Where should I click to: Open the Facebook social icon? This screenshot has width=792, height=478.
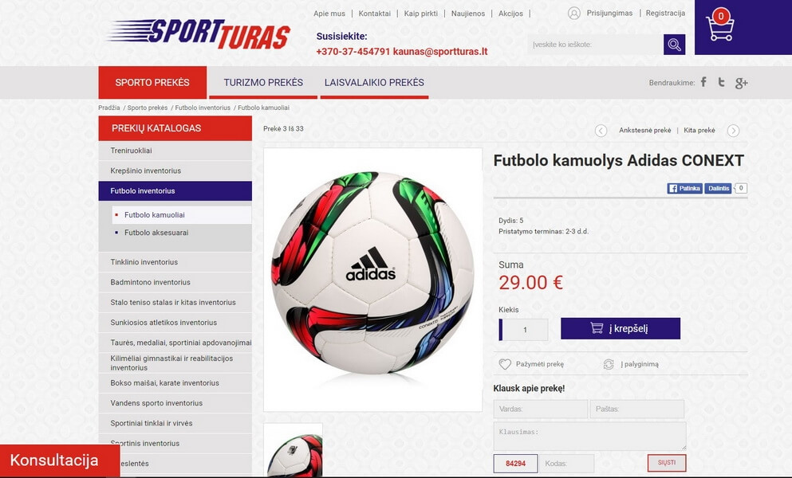[703, 82]
